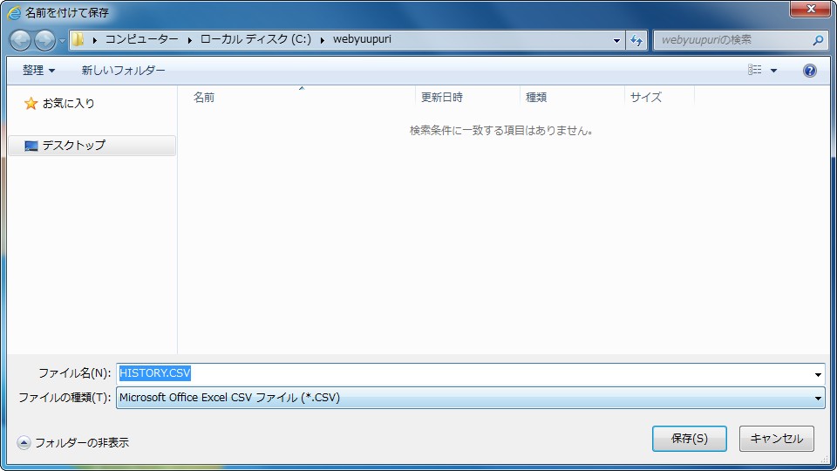Open the address bar previous locations dropdown

[x=616, y=40]
